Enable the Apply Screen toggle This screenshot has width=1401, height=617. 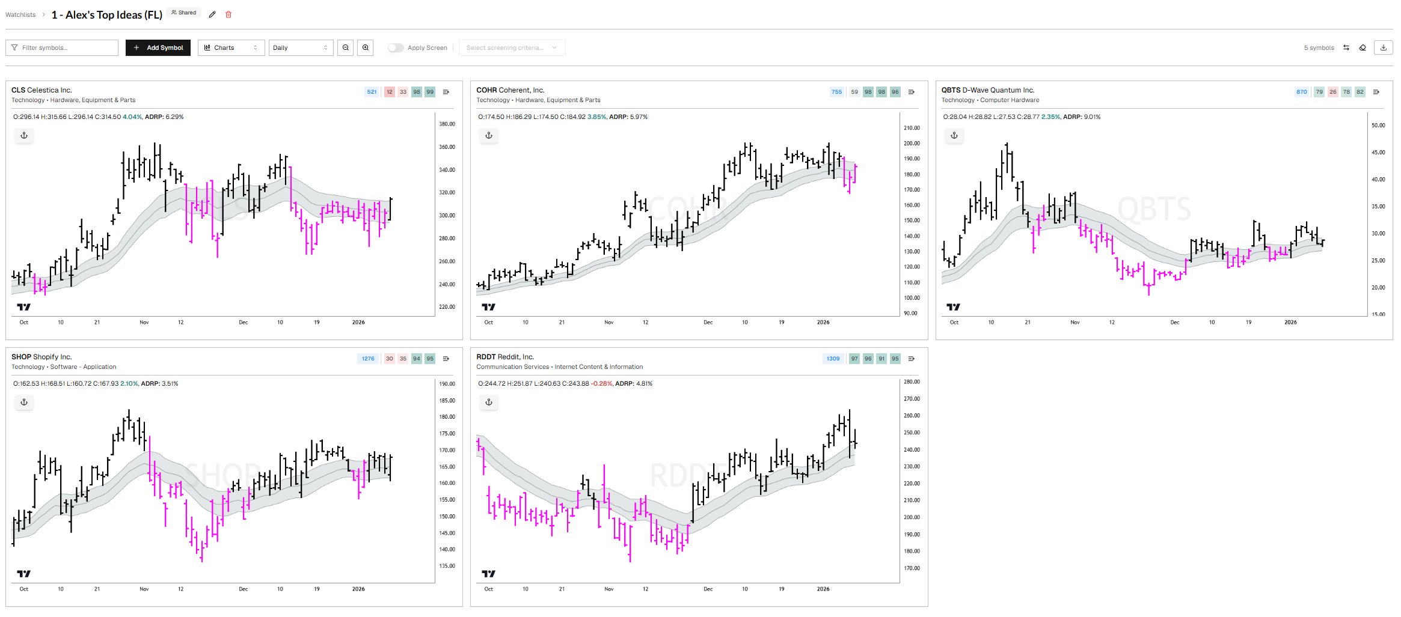(396, 47)
